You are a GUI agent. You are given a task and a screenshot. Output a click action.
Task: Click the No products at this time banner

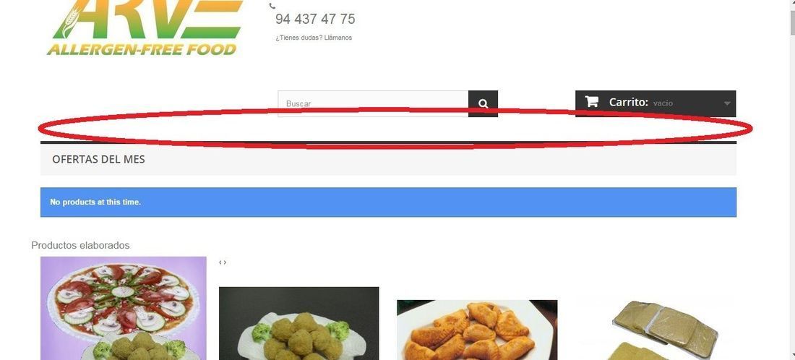(388, 202)
